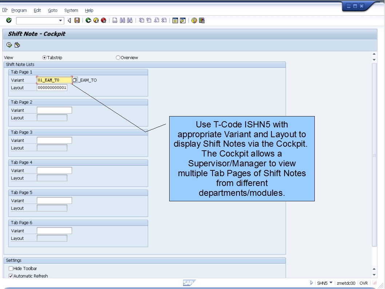The width and height of the screenshot is (385, 289).
Task: Open SHN5 status bar dropdown
Action: [331, 282]
